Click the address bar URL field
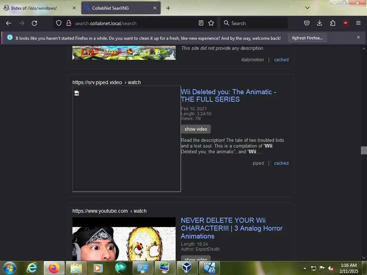This screenshot has height=275, width=367. [136, 23]
